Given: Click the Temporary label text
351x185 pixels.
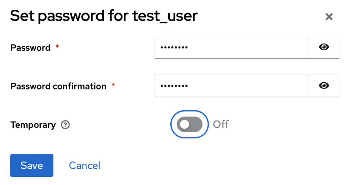Looking at the screenshot, I should point(33,125).
